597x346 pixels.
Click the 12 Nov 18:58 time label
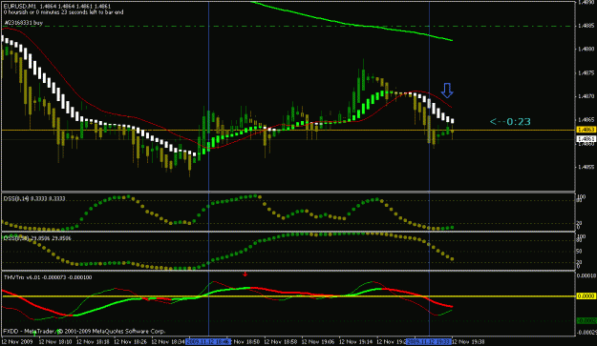click(281, 342)
